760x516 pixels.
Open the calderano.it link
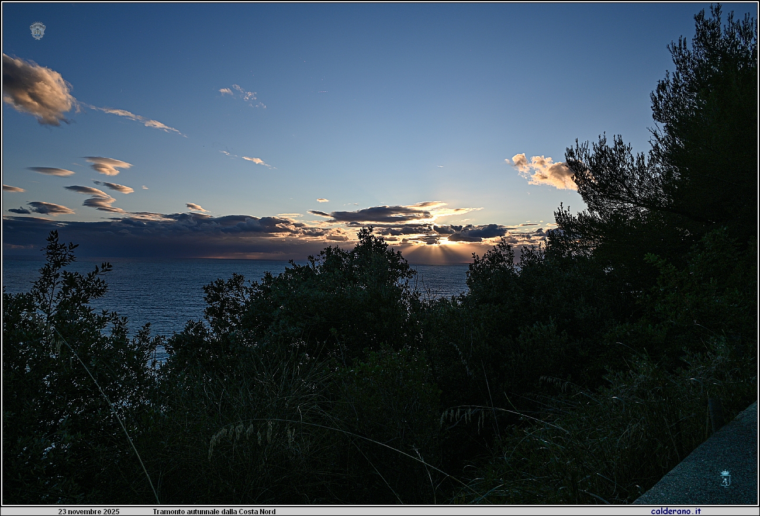pos(675,511)
